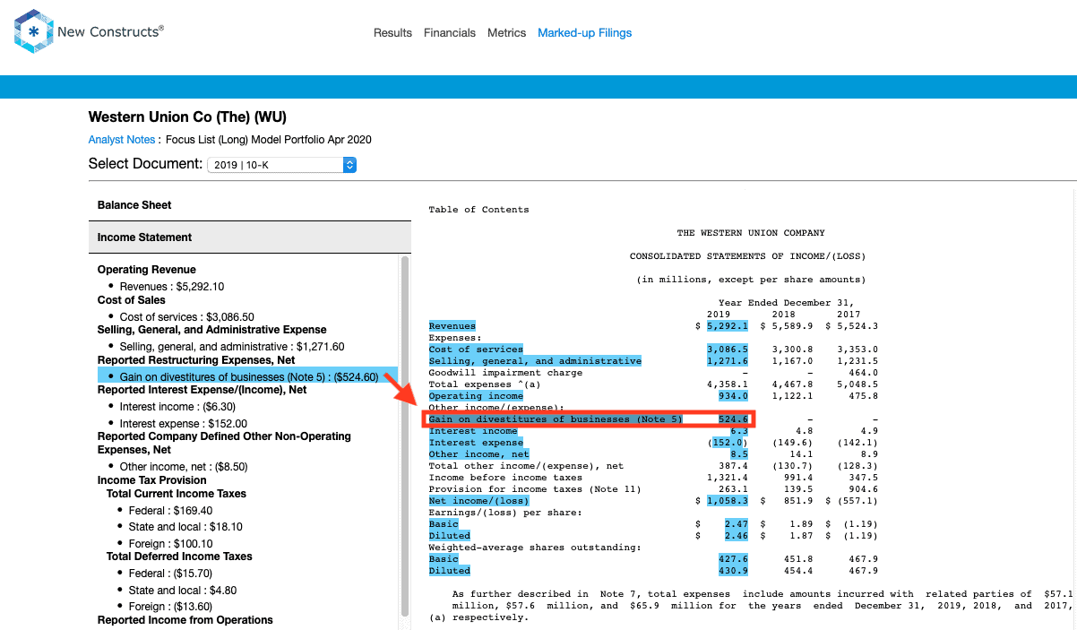1077x630 pixels.
Task: Click the 2.46 diluted EPS value
Action: [736, 536]
